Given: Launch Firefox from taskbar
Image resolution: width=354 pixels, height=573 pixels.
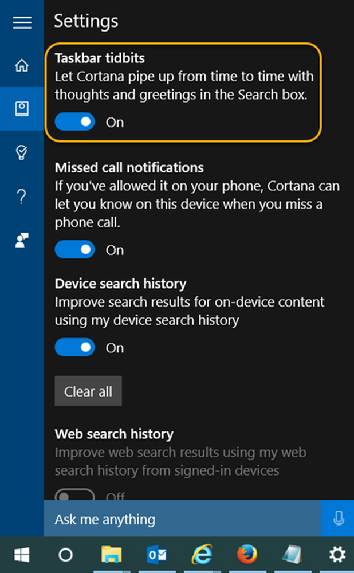Looking at the screenshot, I should tap(247, 554).
